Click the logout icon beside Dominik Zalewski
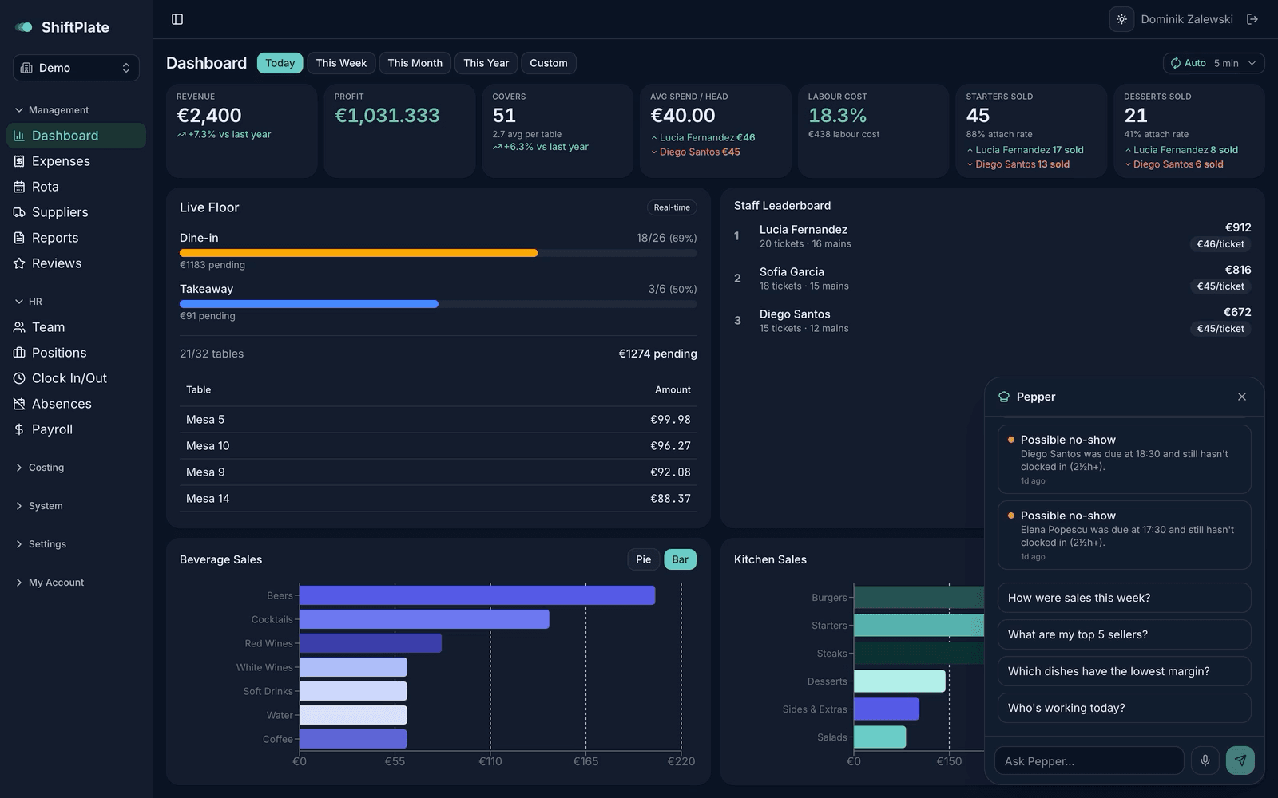The image size is (1278, 798). pyautogui.click(x=1252, y=19)
